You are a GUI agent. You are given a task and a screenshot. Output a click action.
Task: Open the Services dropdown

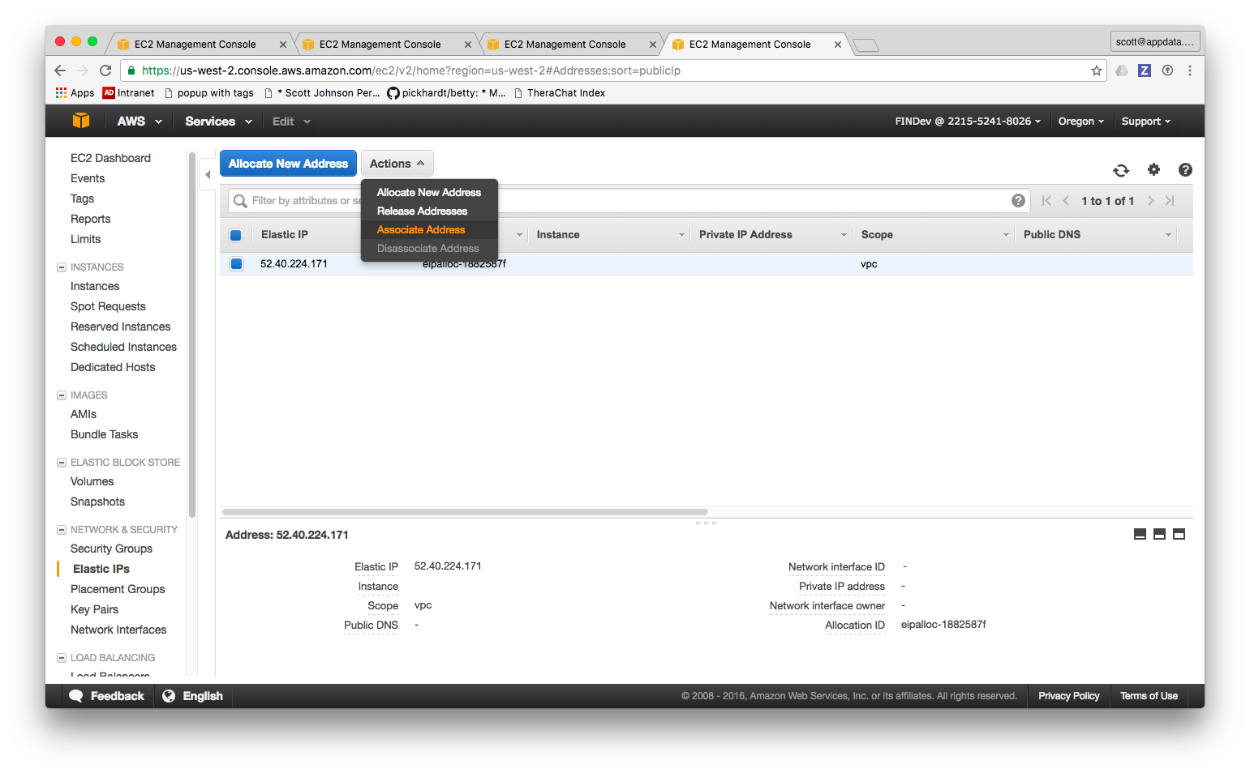pyautogui.click(x=218, y=122)
